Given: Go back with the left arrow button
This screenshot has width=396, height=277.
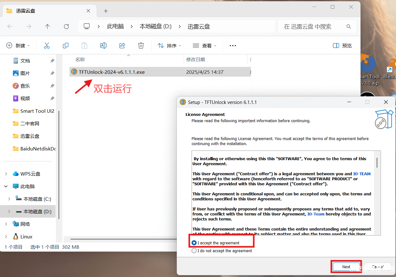Looking at the screenshot, I should (10, 26).
